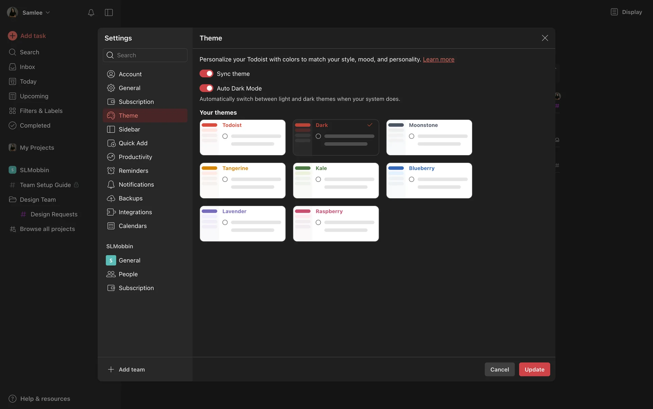Open Filters & Labels view
653x409 pixels.
41,111
